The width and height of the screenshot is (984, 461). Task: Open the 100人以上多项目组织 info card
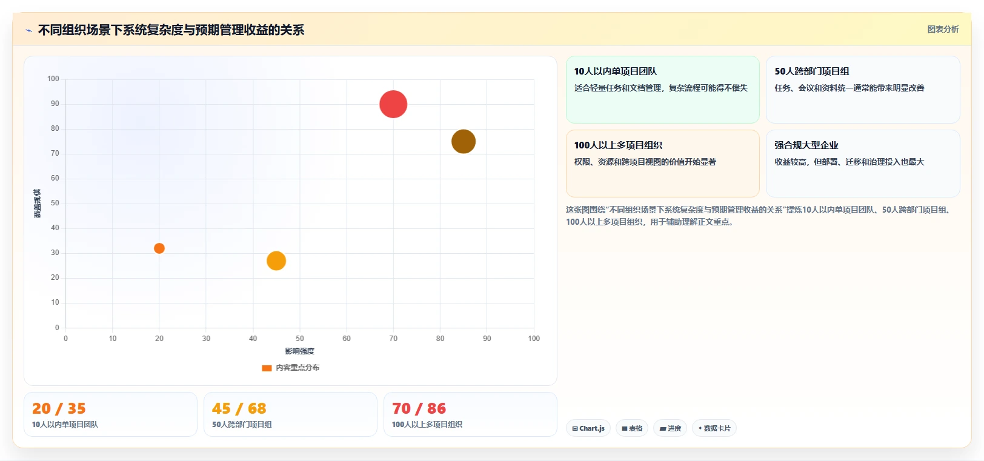point(662,164)
